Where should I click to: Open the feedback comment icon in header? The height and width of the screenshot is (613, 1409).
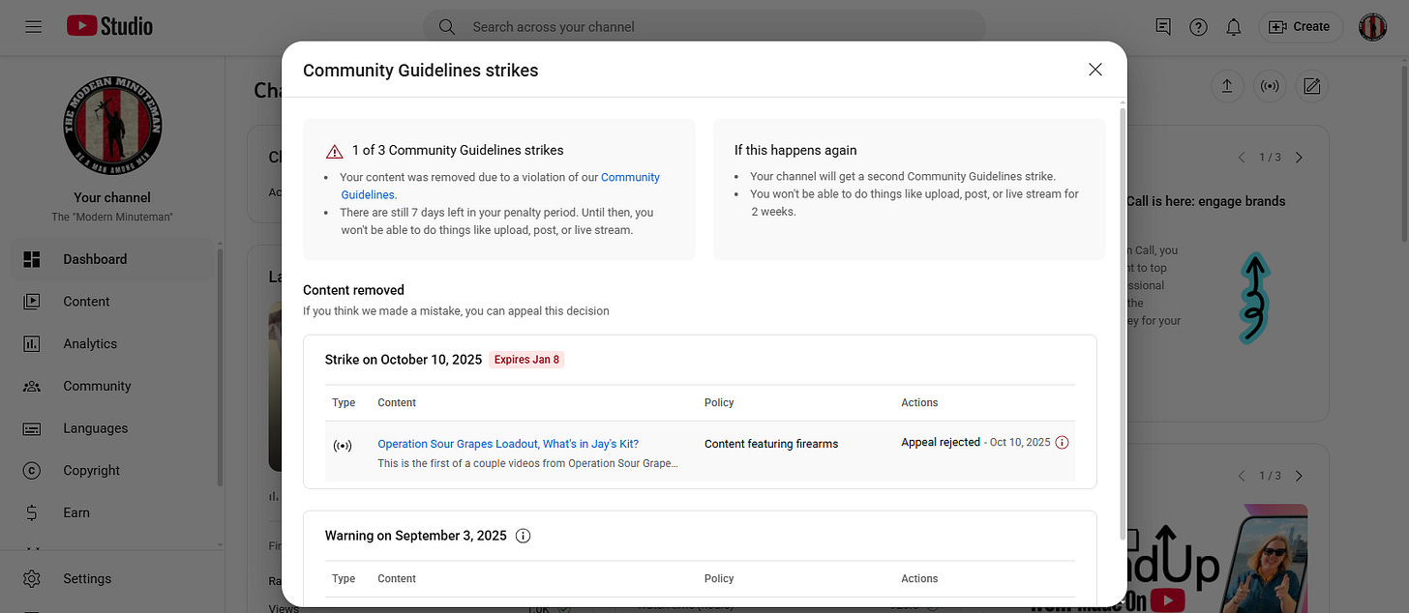1163,27
